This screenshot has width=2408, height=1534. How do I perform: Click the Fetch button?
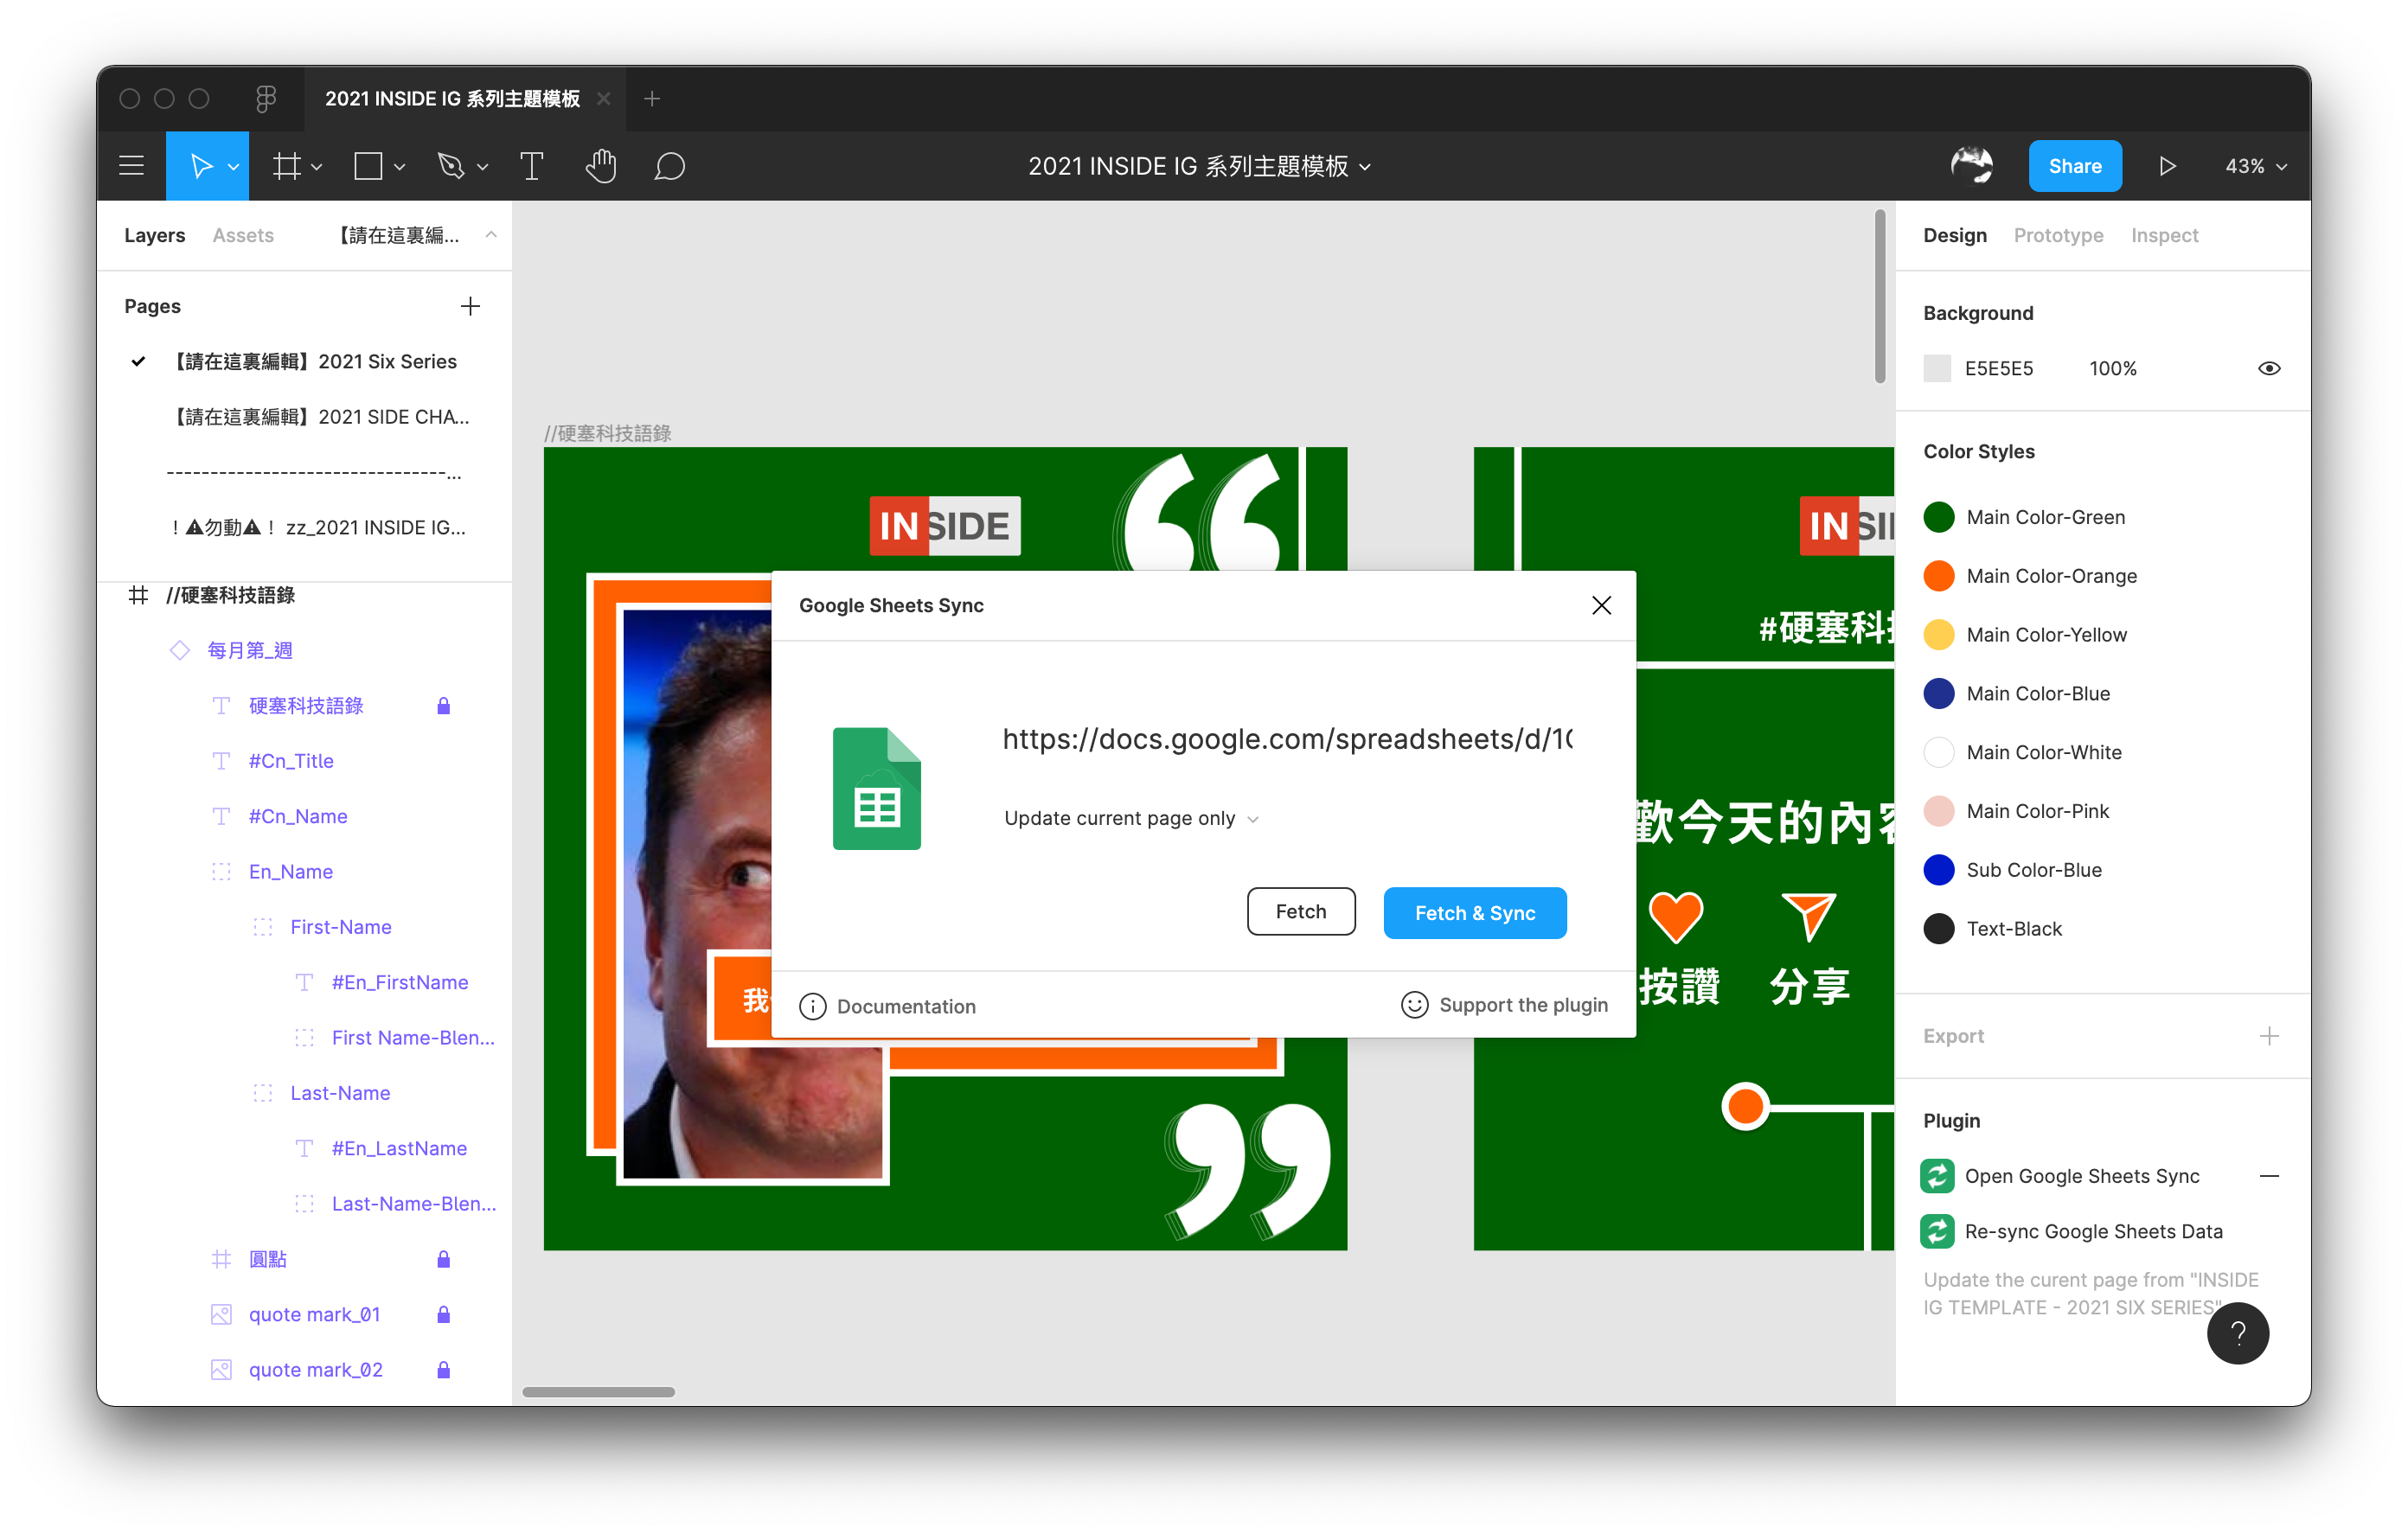1300,911
